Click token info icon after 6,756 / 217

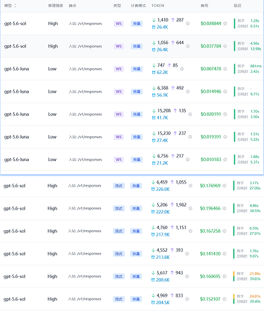pos(188,159)
